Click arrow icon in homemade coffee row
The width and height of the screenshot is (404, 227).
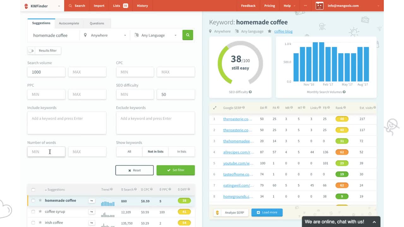92,201
